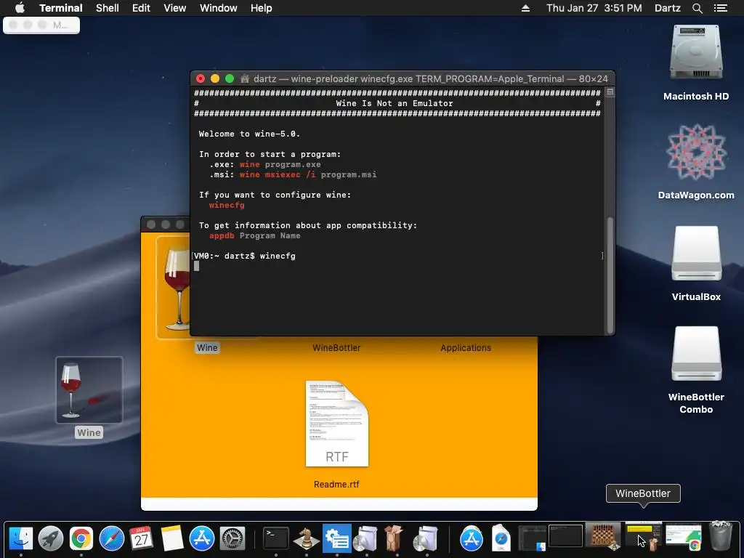Click 'appdb Program Name' line in Terminal
744x558 pixels.
pos(255,236)
